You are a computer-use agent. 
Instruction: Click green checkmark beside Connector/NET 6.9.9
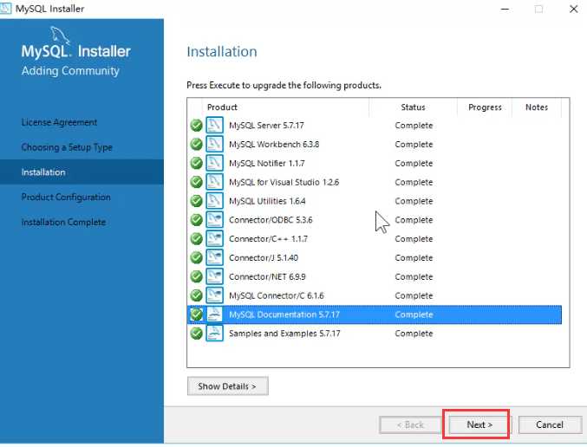(197, 276)
